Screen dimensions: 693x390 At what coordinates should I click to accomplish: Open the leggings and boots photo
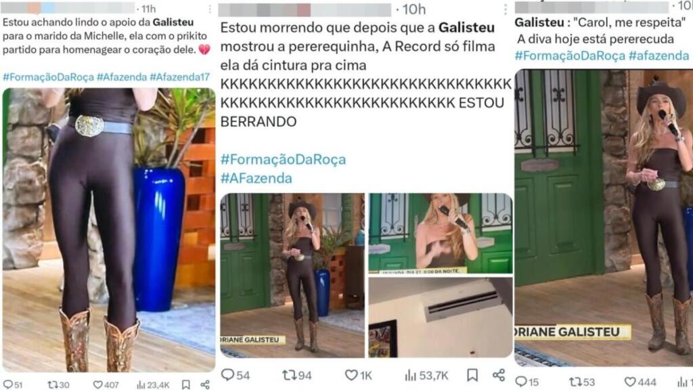[109, 230]
